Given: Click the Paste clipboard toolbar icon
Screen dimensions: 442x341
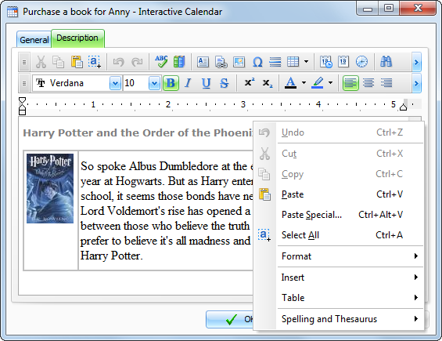Looking at the screenshot, I should coord(77,62).
